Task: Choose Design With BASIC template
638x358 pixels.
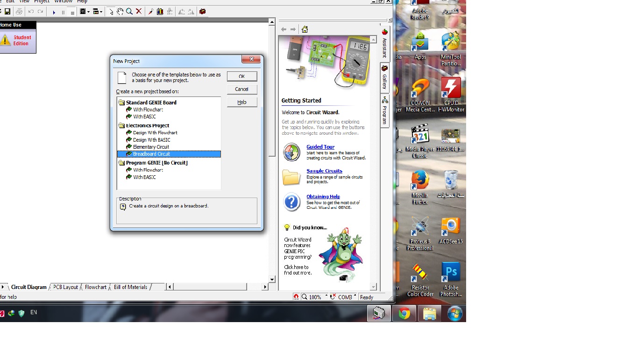Action: coord(149,140)
